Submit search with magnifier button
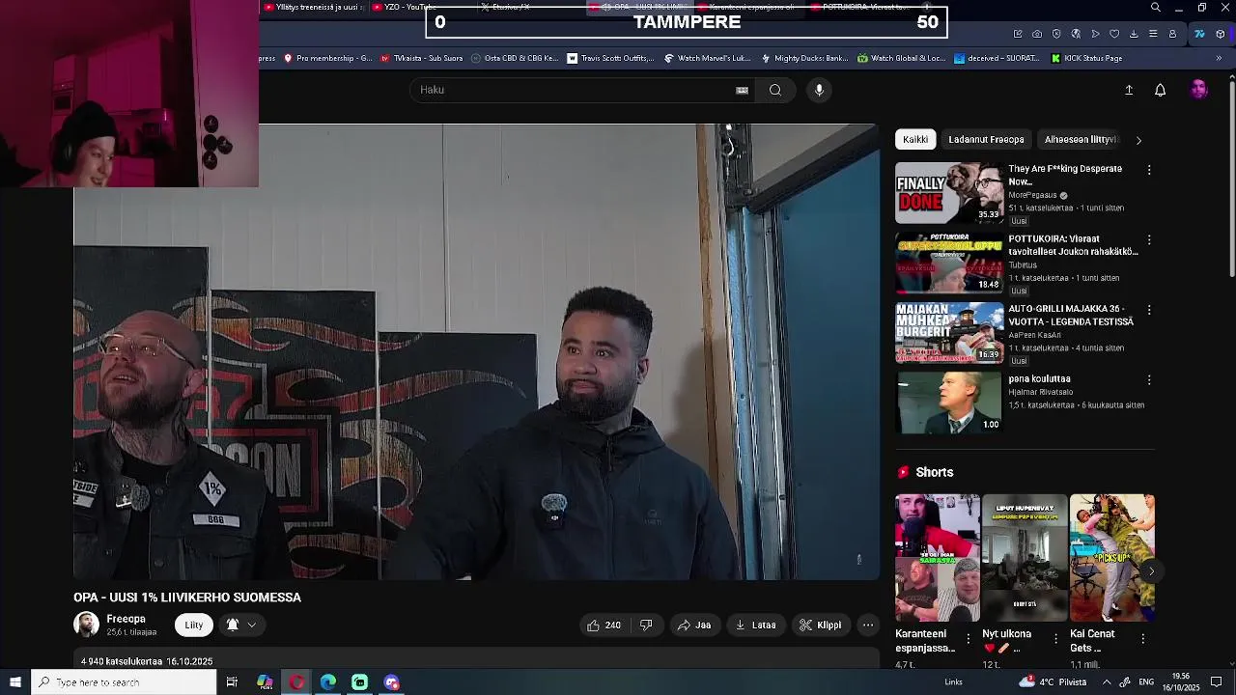This screenshot has width=1236, height=695. point(775,90)
